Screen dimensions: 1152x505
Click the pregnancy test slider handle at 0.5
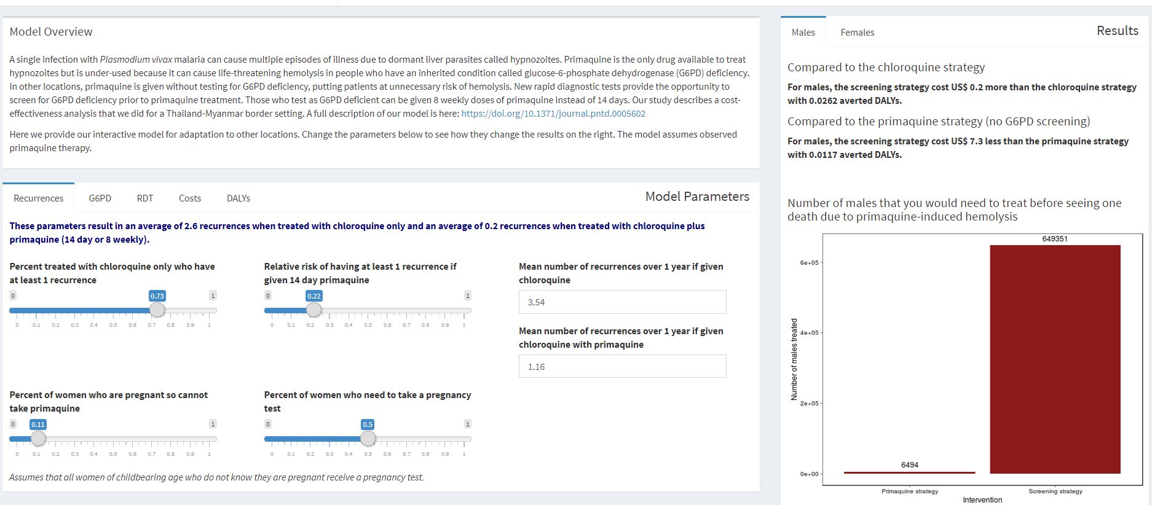[x=368, y=438]
